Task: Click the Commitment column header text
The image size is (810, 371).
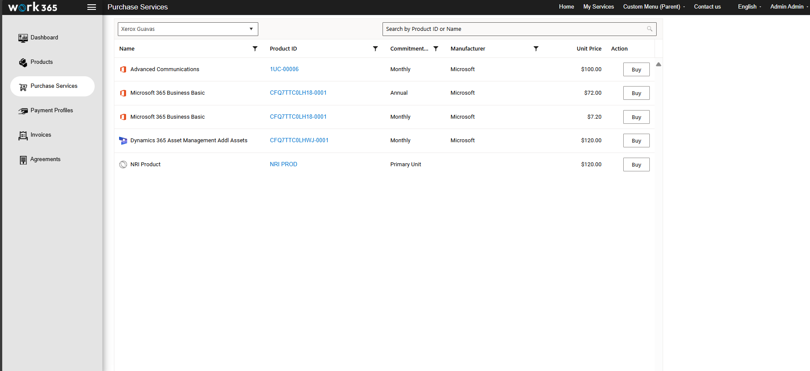Action: (x=409, y=48)
